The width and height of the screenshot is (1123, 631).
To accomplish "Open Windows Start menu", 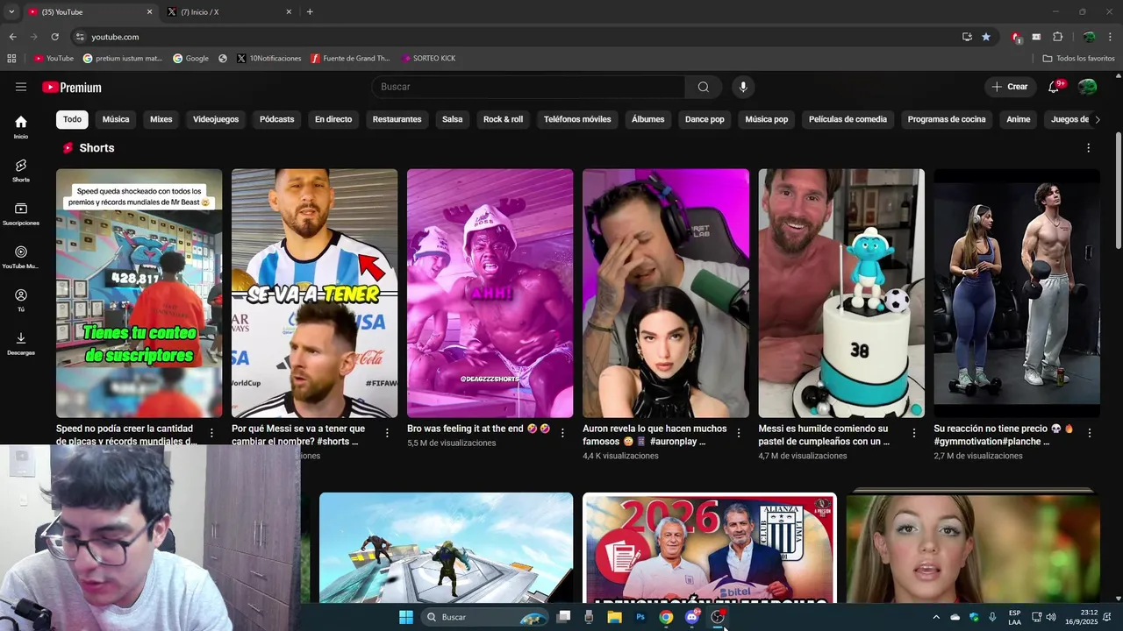I will click(x=406, y=617).
